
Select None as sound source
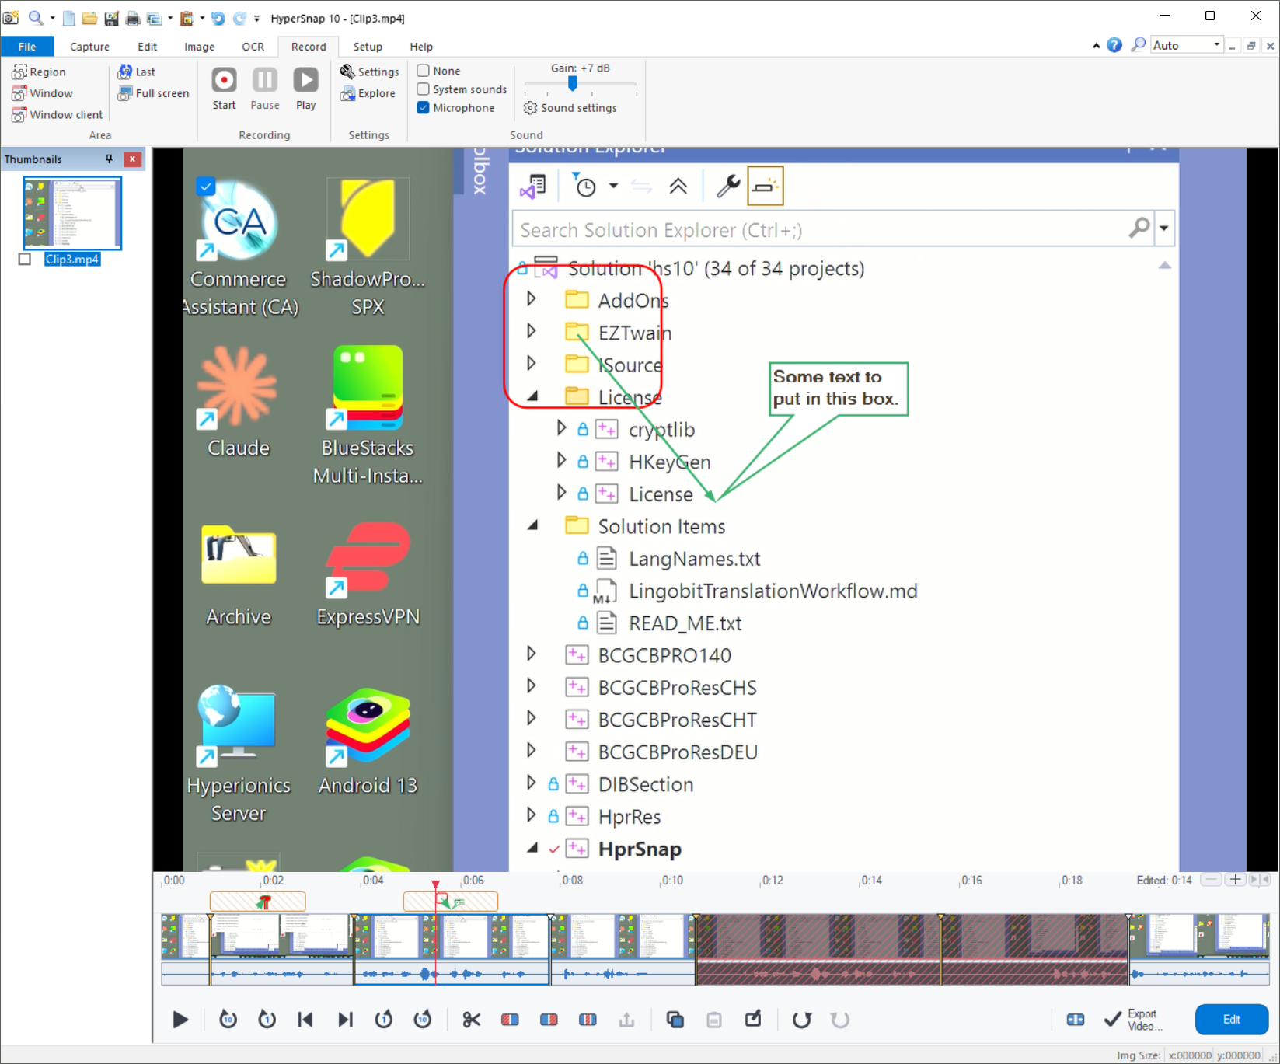pyautogui.click(x=439, y=71)
